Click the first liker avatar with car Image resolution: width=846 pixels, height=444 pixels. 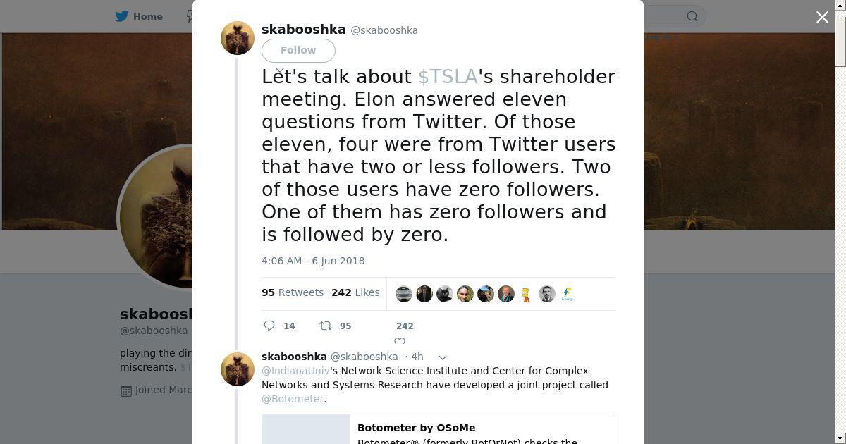[x=404, y=294]
